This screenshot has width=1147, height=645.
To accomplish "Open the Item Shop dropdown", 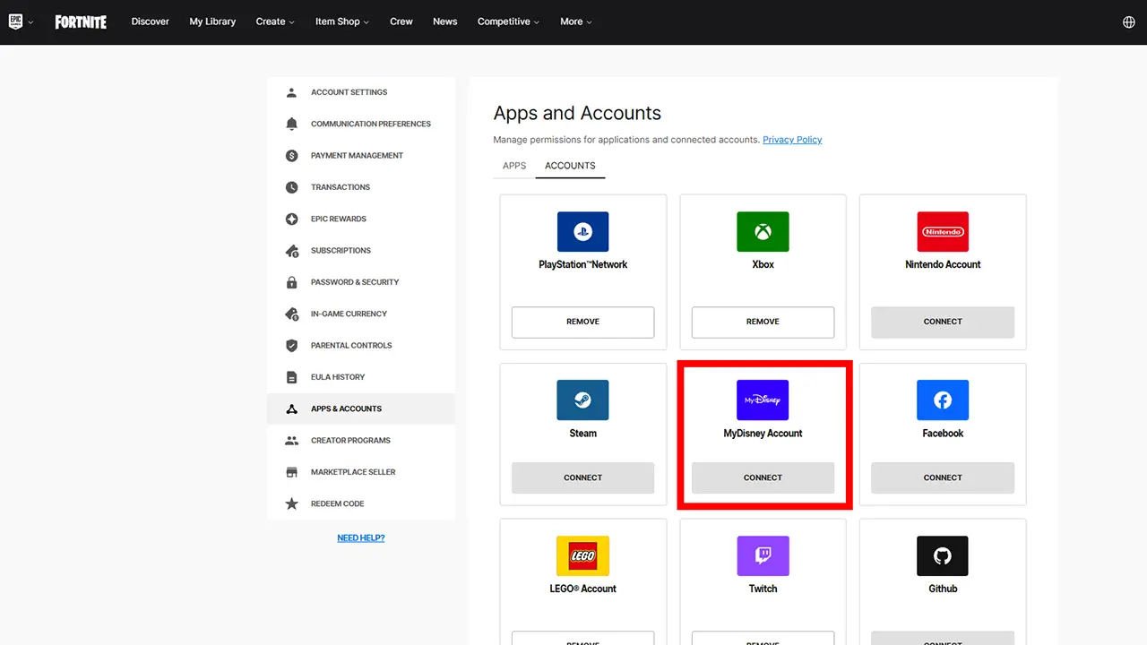I will (x=342, y=21).
